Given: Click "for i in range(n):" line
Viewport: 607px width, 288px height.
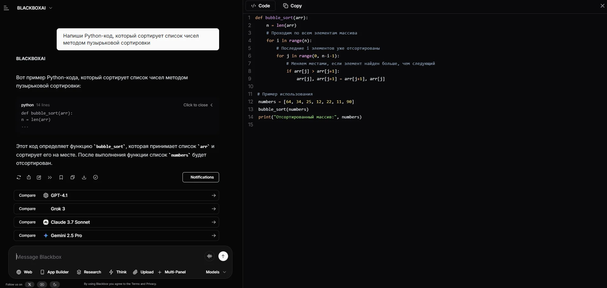Looking at the screenshot, I should point(289,41).
